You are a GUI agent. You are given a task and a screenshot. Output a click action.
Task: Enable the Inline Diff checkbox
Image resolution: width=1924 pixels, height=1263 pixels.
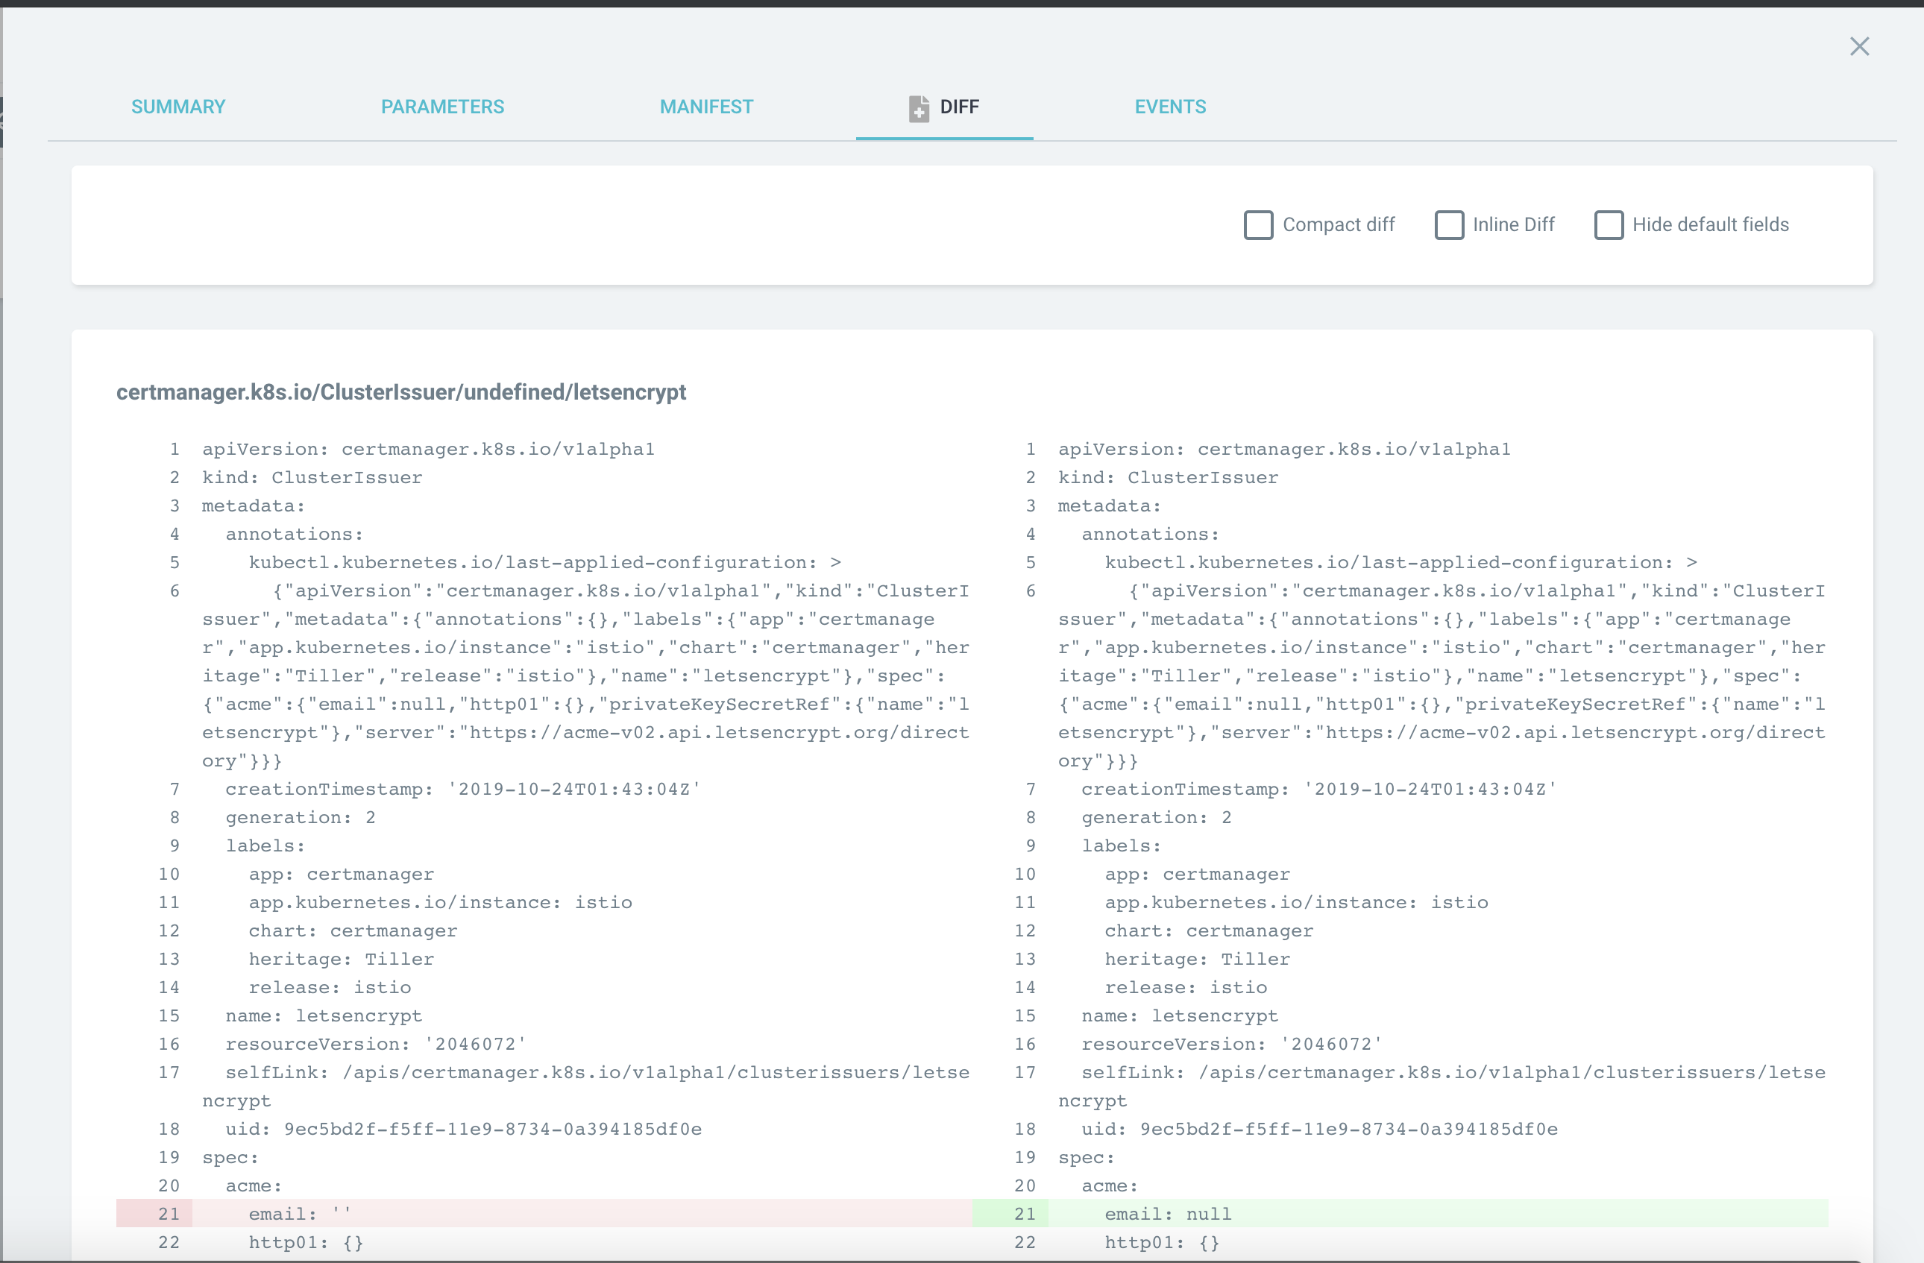tap(1449, 224)
